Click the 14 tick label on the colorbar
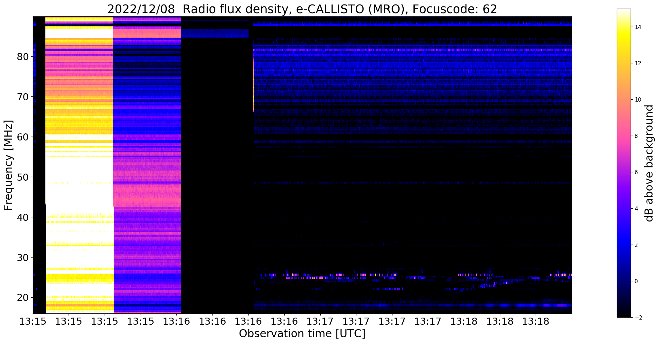Viewport: 659px width, 343px height. tap(637, 27)
